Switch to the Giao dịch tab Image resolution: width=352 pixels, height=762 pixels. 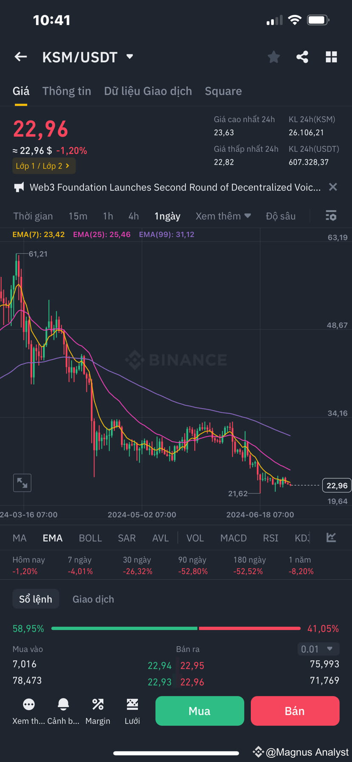point(93,599)
